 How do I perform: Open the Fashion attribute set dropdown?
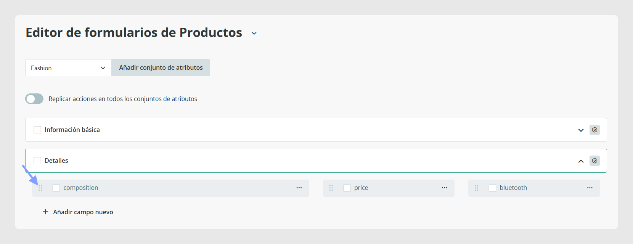[68, 68]
